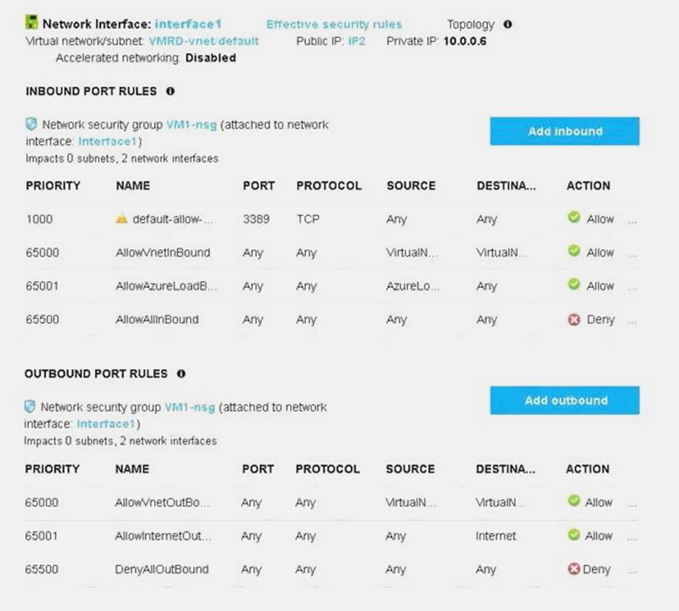The image size is (679, 611).
Task: Open ellipsis menu for AllowVnetOutBound rule
Action: coord(632,503)
